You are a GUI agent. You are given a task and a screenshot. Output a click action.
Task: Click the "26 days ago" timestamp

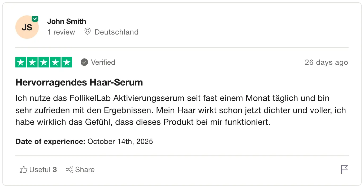click(x=326, y=62)
